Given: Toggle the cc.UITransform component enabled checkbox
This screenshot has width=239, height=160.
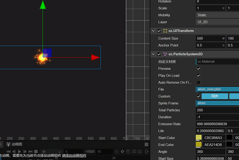Looking at the screenshot, I should tap(159, 31).
